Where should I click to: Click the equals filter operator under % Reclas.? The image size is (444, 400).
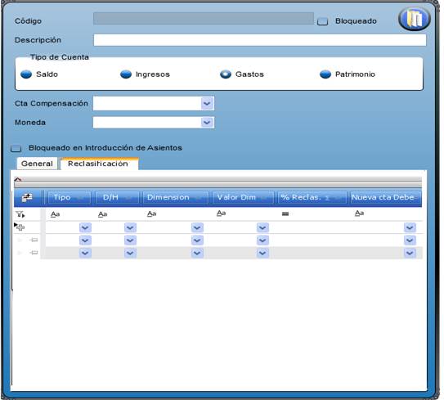285,213
